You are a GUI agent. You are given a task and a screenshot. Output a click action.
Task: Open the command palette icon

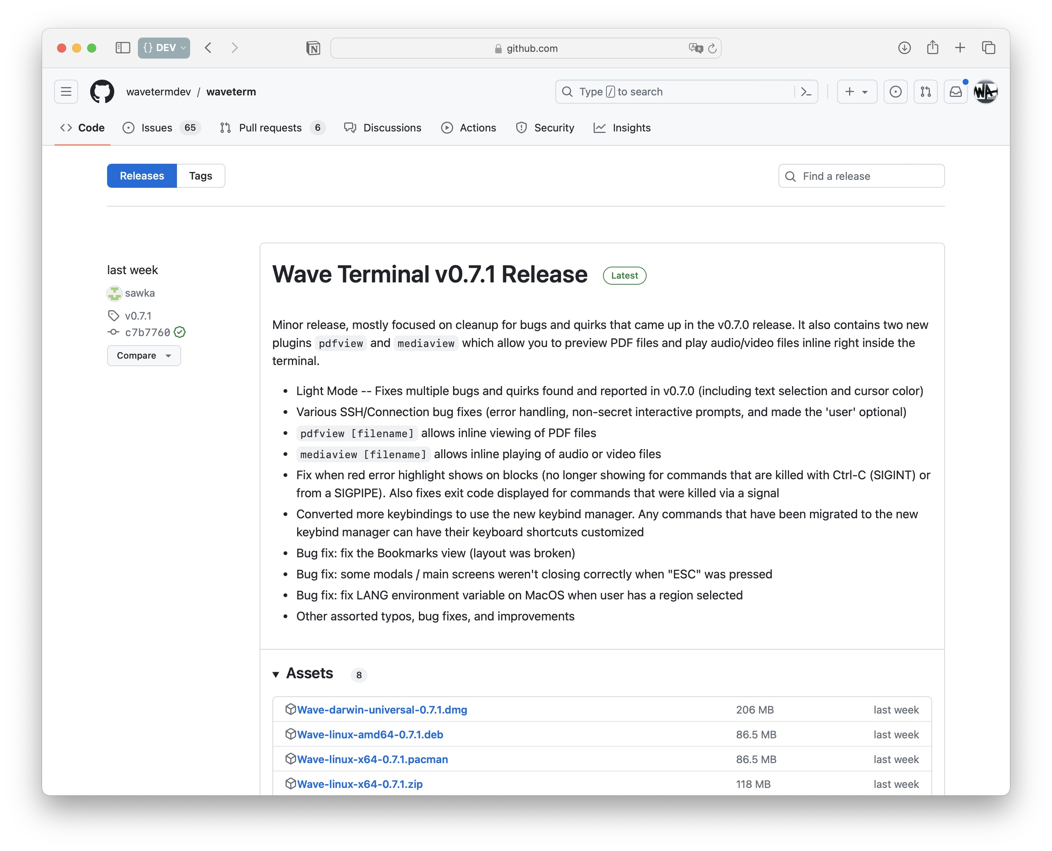pyautogui.click(x=806, y=92)
